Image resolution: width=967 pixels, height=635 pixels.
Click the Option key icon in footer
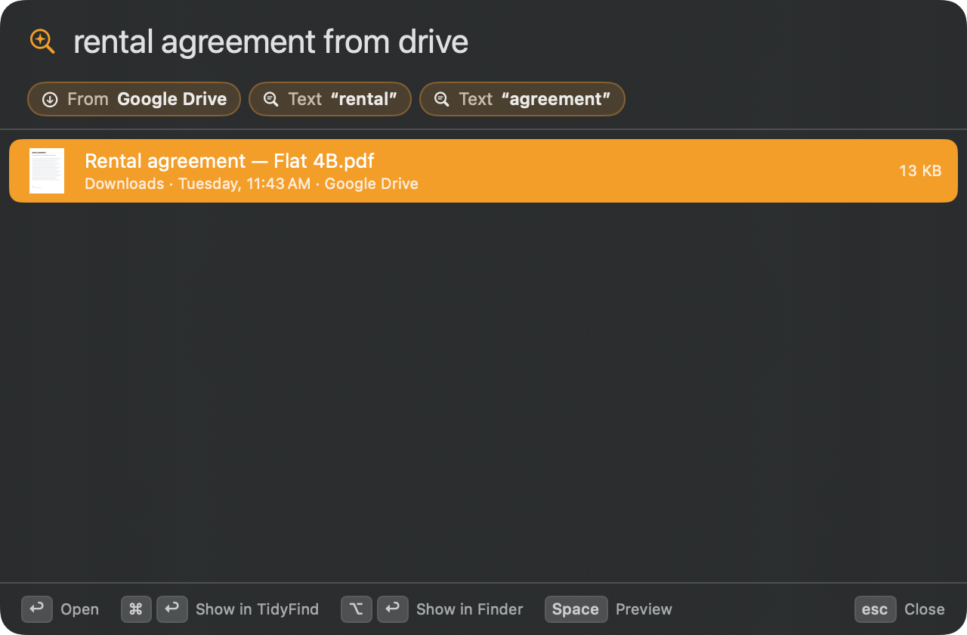(357, 609)
